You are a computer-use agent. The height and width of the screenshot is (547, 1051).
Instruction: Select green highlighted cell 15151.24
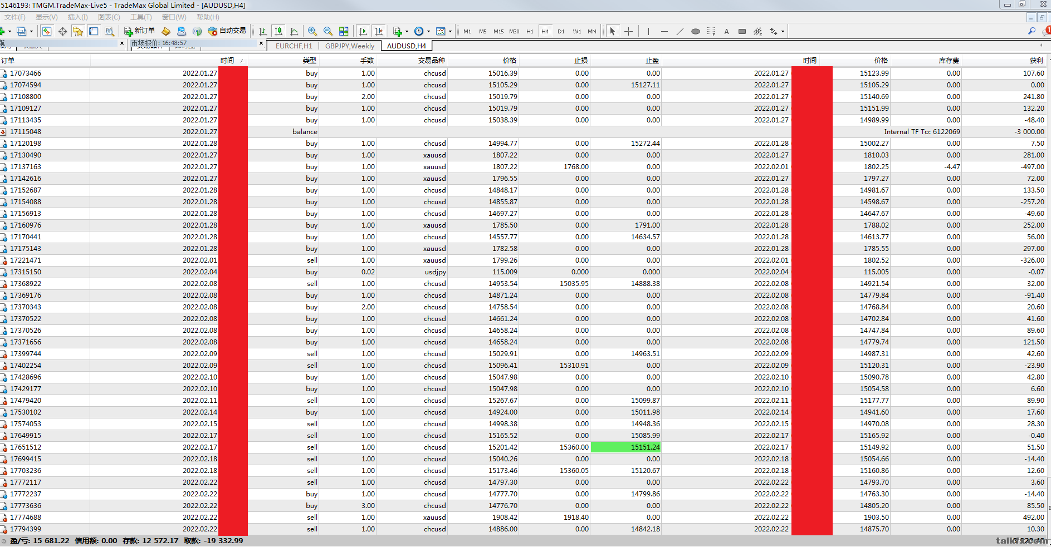coord(625,447)
